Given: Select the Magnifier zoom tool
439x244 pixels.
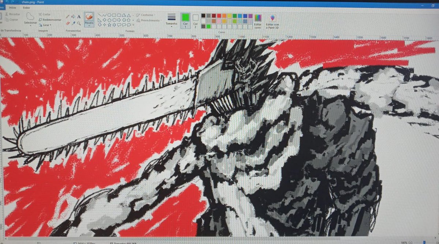Looking at the screenshot, I should tap(79, 23).
